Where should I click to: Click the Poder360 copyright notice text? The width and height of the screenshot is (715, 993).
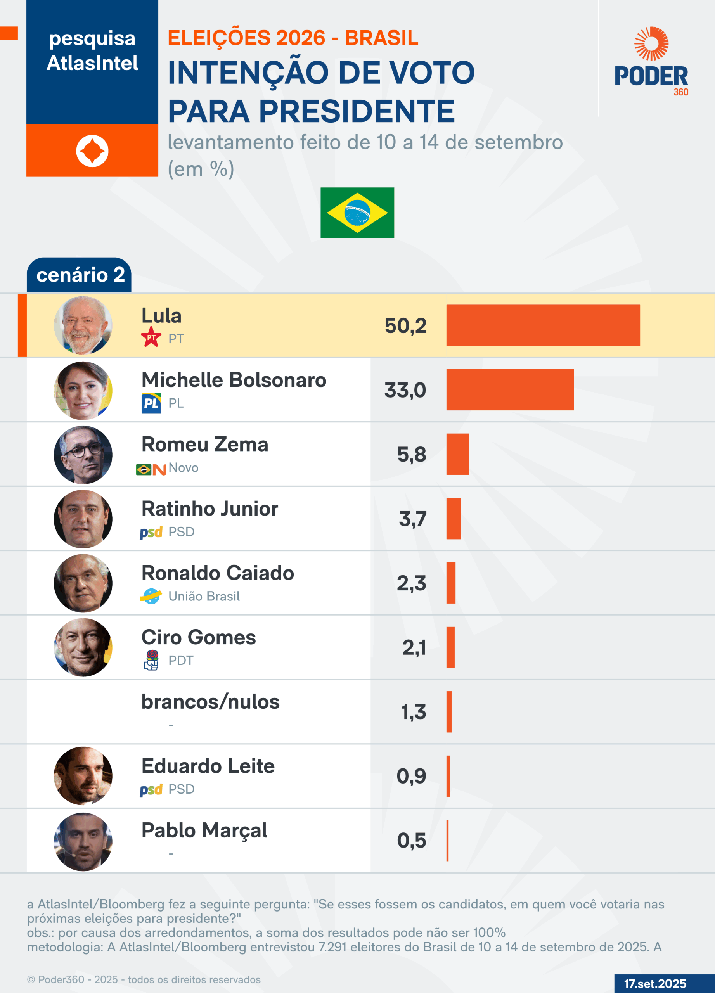(144, 979)
